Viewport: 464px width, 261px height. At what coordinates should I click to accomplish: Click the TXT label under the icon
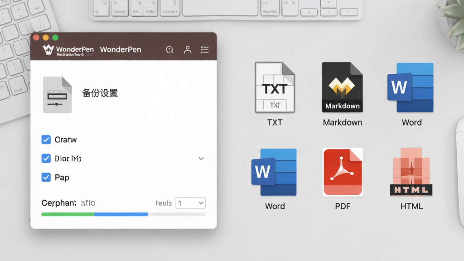pos(275,122)
